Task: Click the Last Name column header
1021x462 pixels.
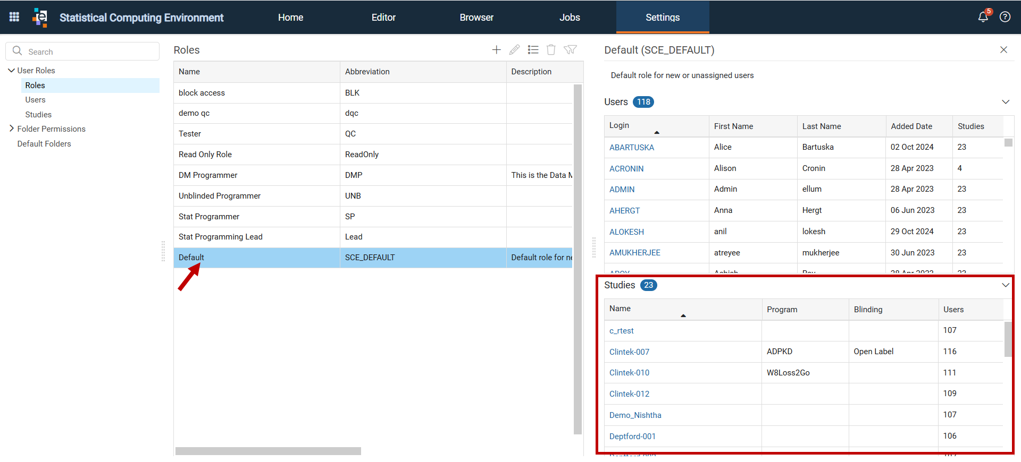Action: [841, 126]
